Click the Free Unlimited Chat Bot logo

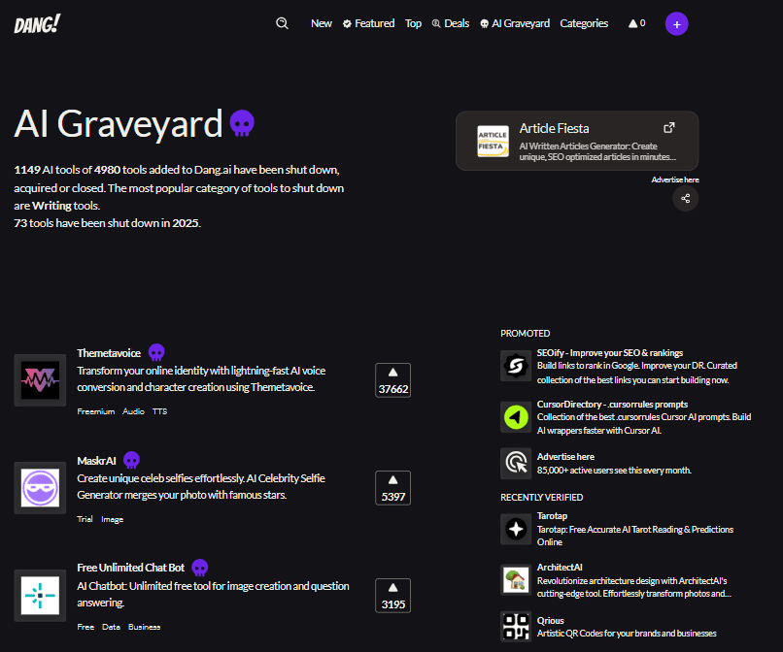click(40, 596)
